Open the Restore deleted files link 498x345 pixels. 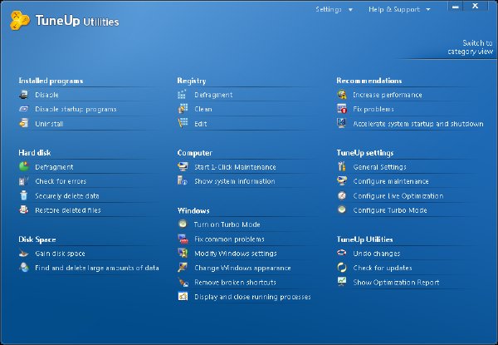(x=68, y=210)
